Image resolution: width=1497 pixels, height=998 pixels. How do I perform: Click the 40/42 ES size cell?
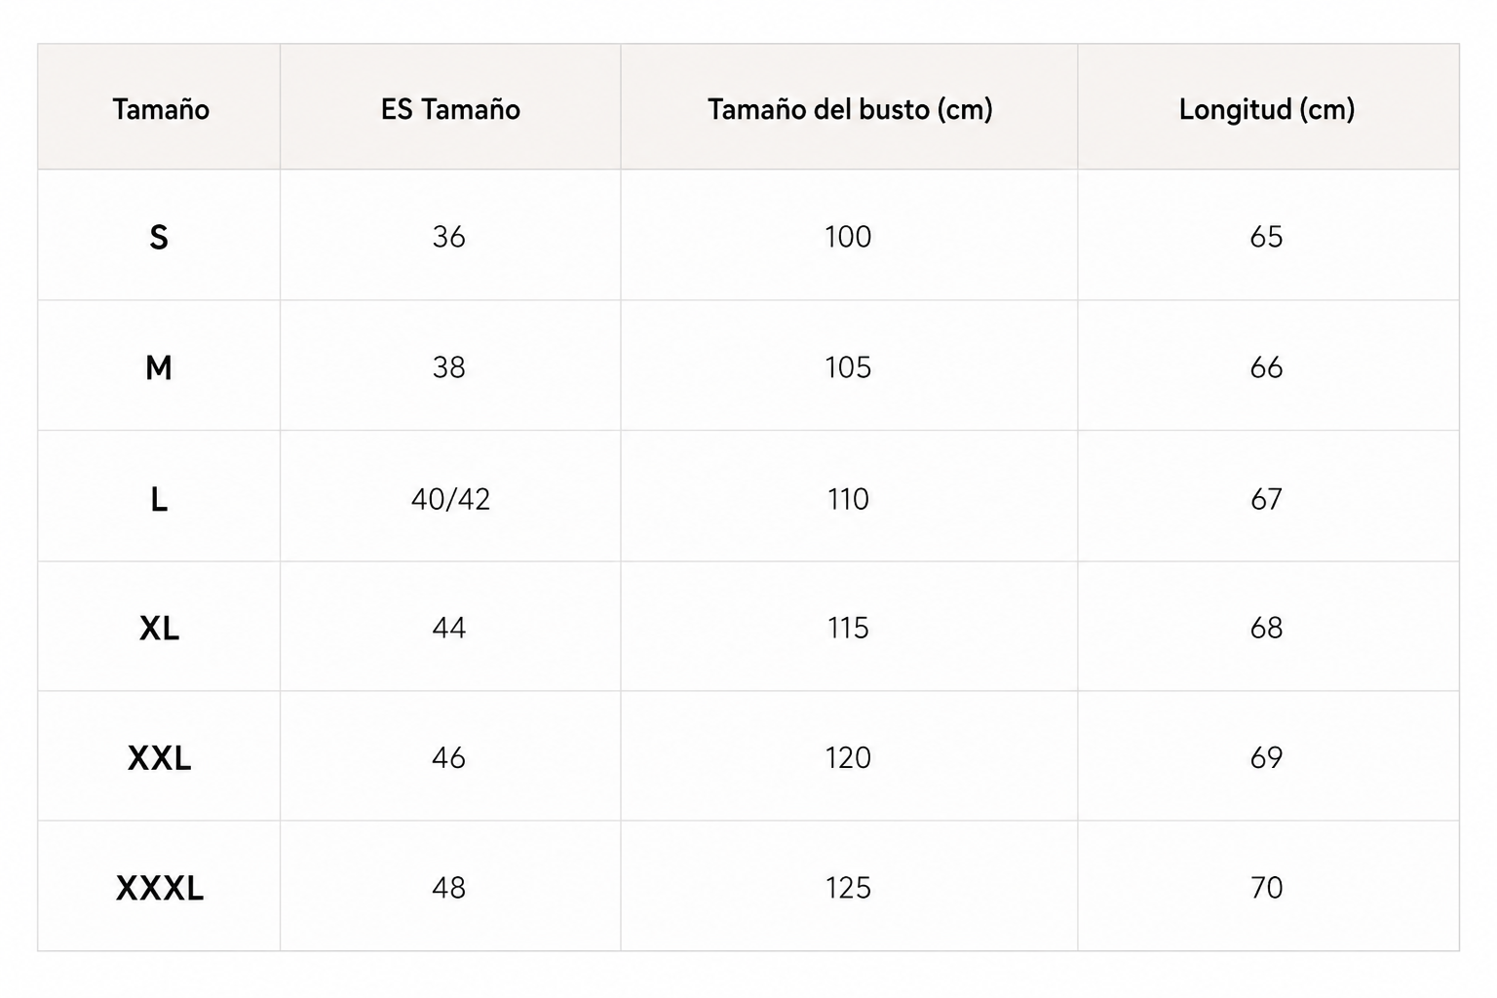[450, 499]
